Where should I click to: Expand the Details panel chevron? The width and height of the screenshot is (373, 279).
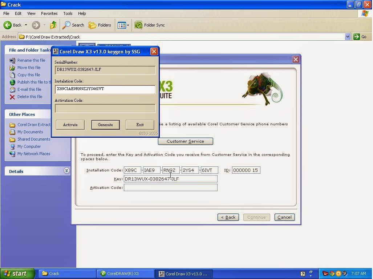[66, 170]
